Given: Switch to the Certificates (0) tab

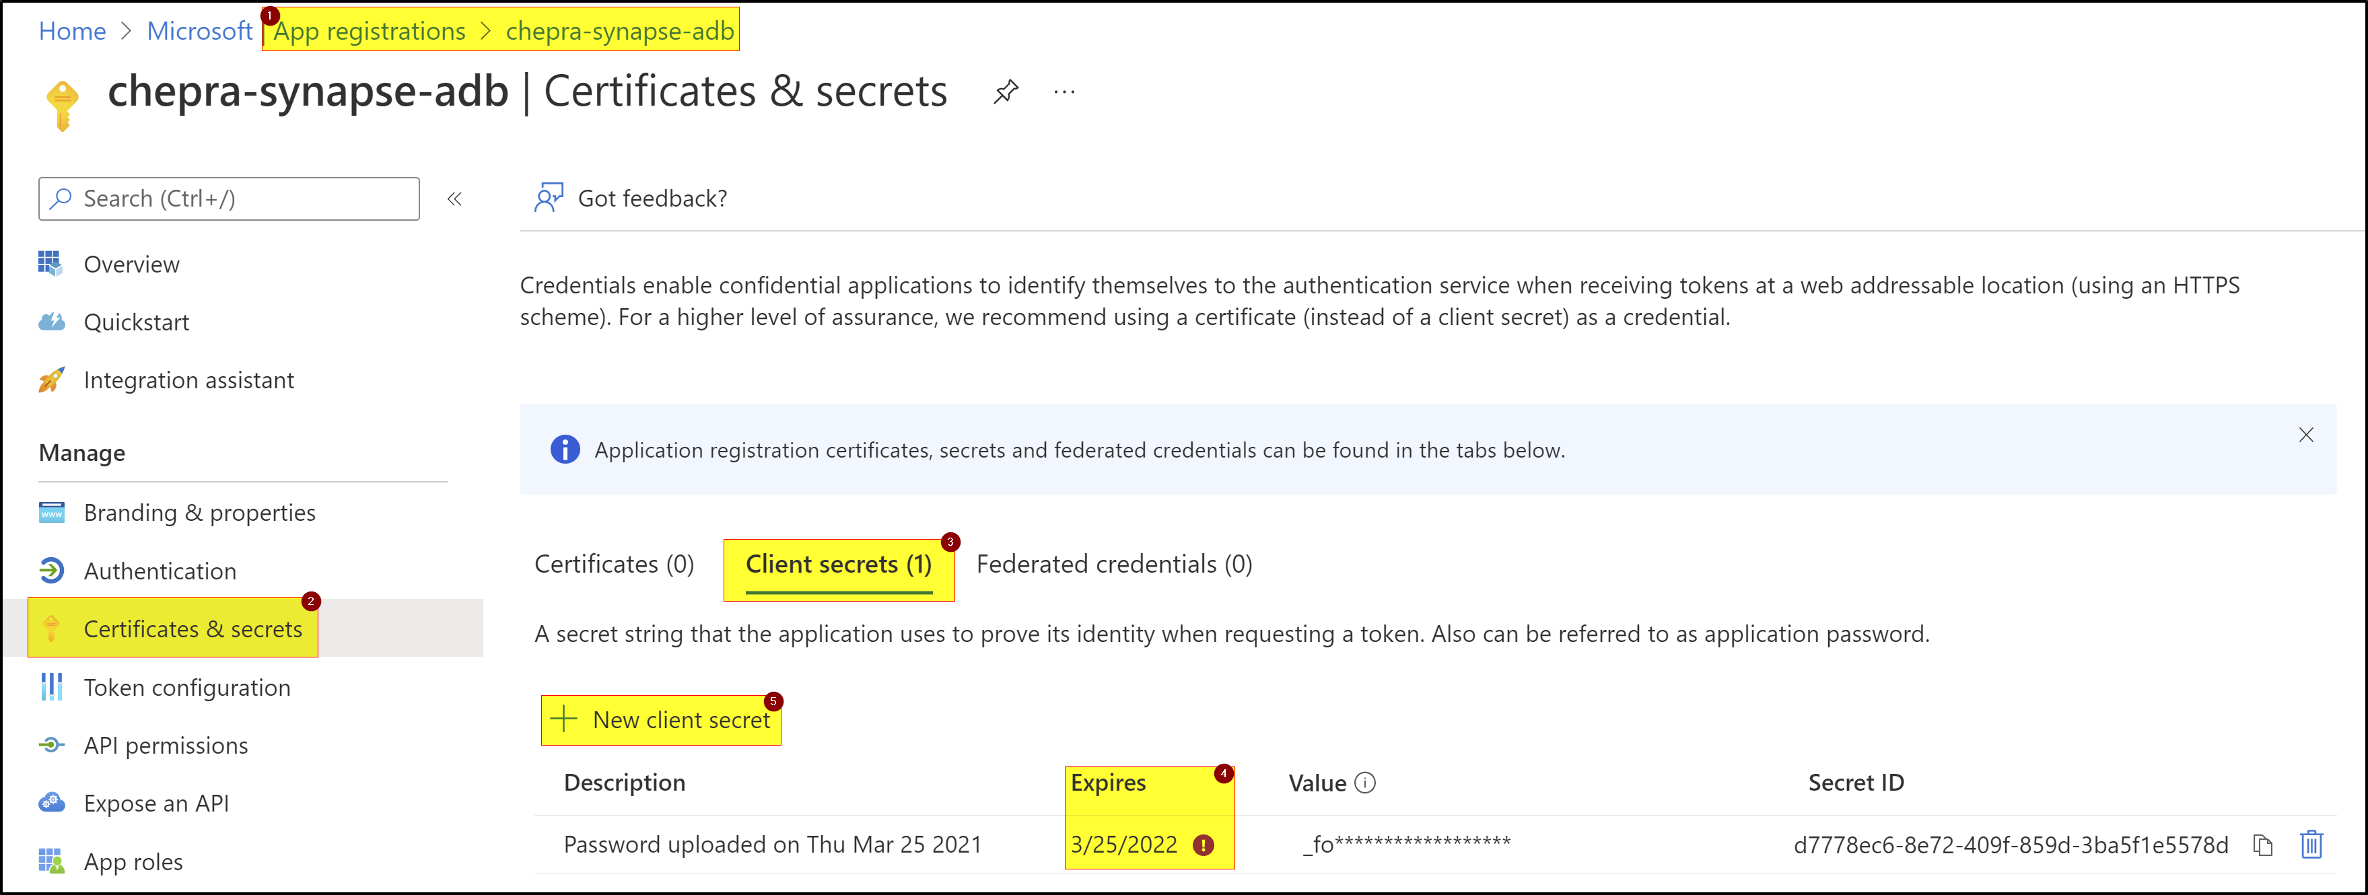Looking at the screenshot, I should tap(614, 564).
